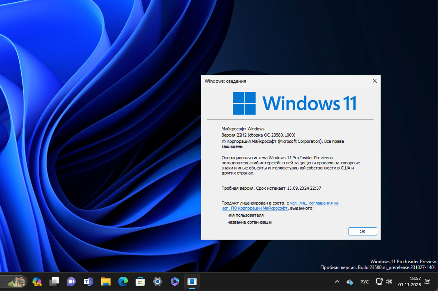Open the Microsoft Store
This screenshot has height=291, width=438.
point(140,282)
